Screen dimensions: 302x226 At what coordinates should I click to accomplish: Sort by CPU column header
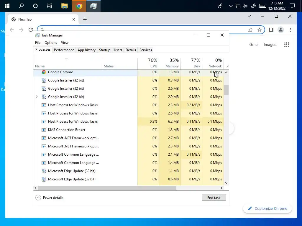tap(148, 64)
